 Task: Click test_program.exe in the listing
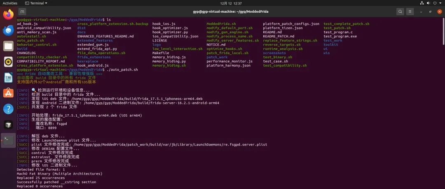(x=340, y=36)
